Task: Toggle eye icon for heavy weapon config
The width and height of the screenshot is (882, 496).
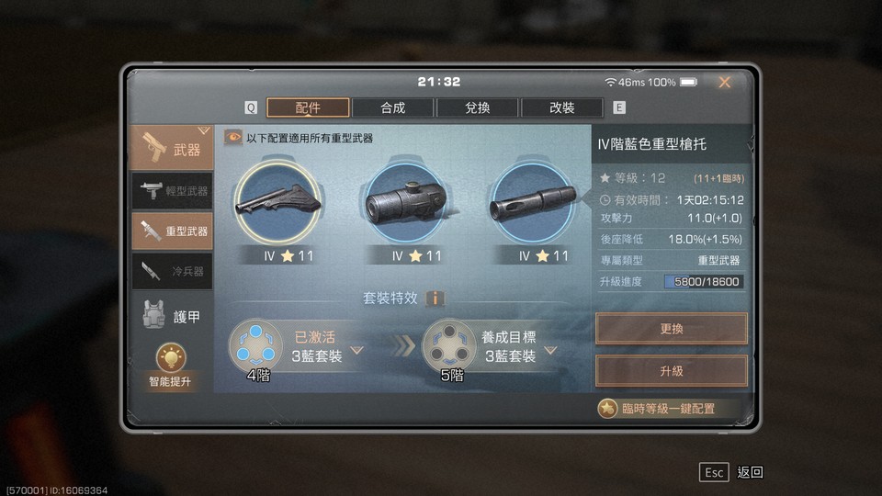Action: tap(232, 137)
